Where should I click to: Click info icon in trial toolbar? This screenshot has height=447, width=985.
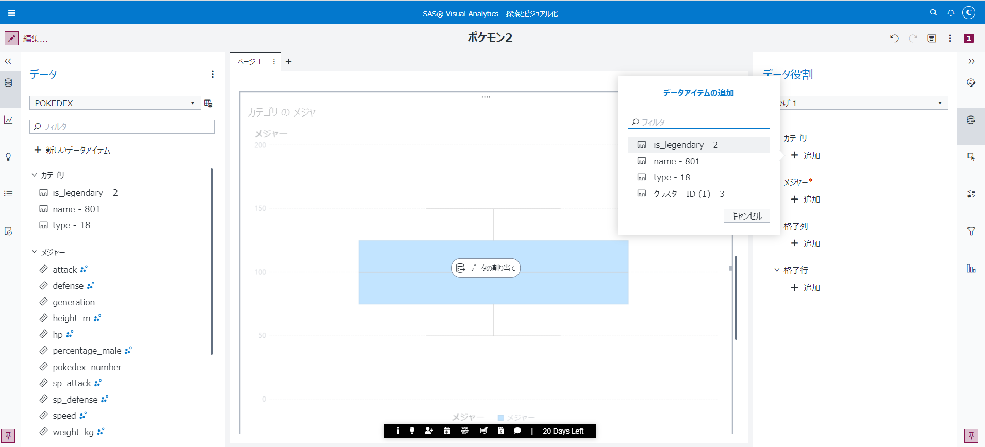tap(398, 431)
